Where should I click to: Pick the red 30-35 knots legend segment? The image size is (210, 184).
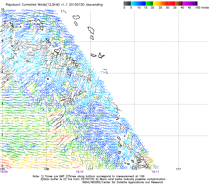point(171,3)
